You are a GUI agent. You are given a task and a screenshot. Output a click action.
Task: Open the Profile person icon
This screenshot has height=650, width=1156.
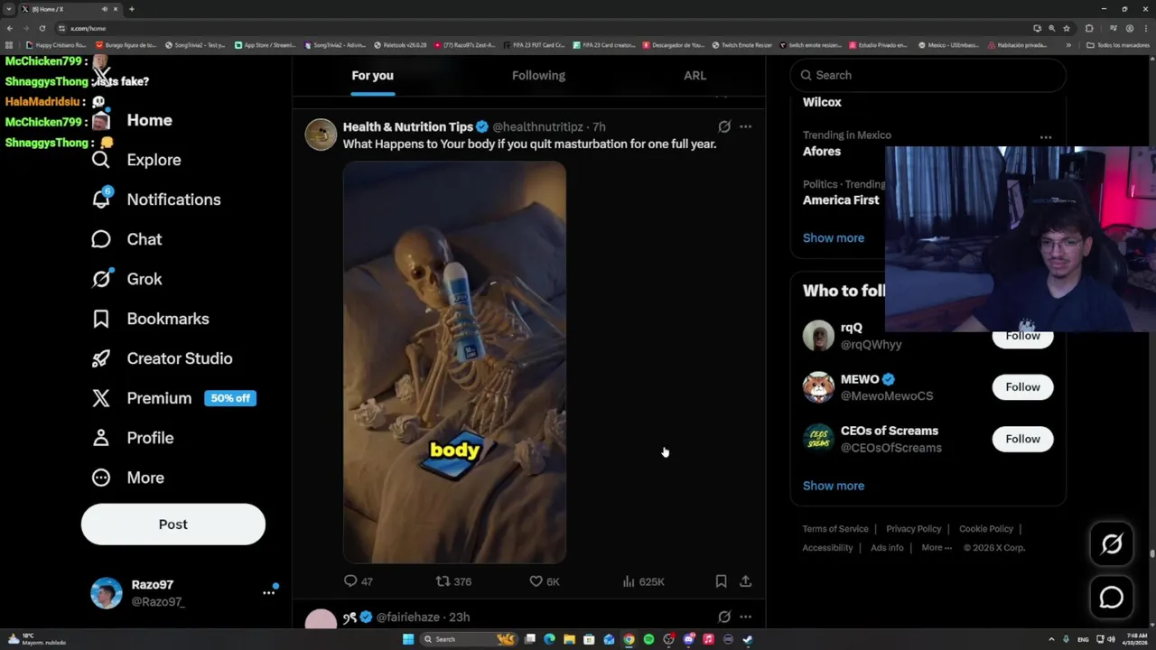(101, 438)
